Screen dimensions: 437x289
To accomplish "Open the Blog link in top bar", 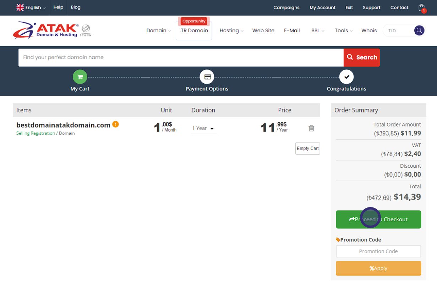I will [x=76, y=7].
